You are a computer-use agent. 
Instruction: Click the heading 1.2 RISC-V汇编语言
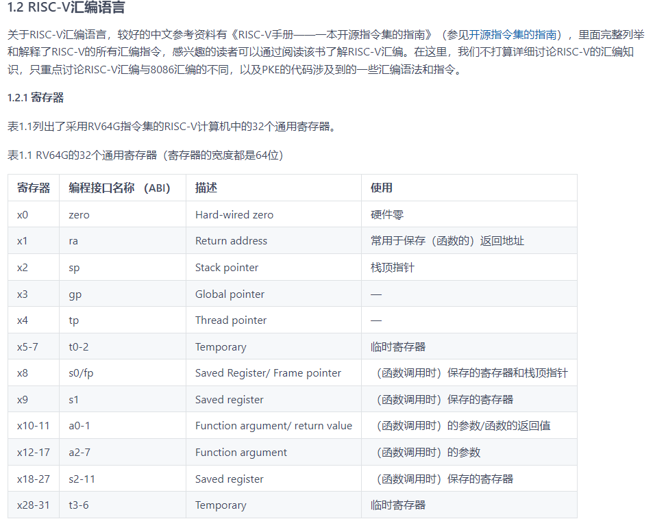(x=66, y=8)
